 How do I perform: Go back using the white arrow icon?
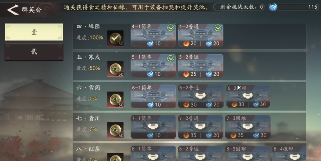pyautogui.click(x=13, y=10)
